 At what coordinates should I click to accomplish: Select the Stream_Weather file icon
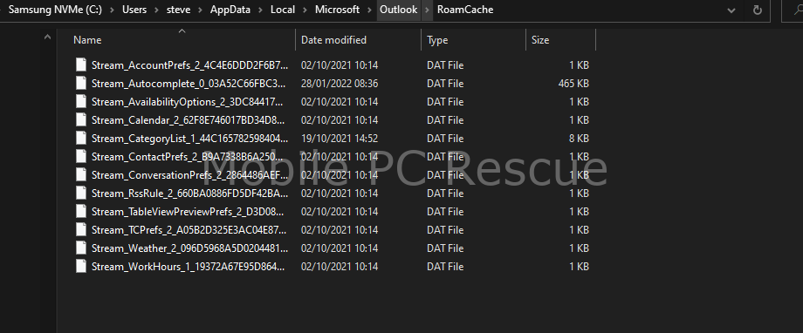81,248
